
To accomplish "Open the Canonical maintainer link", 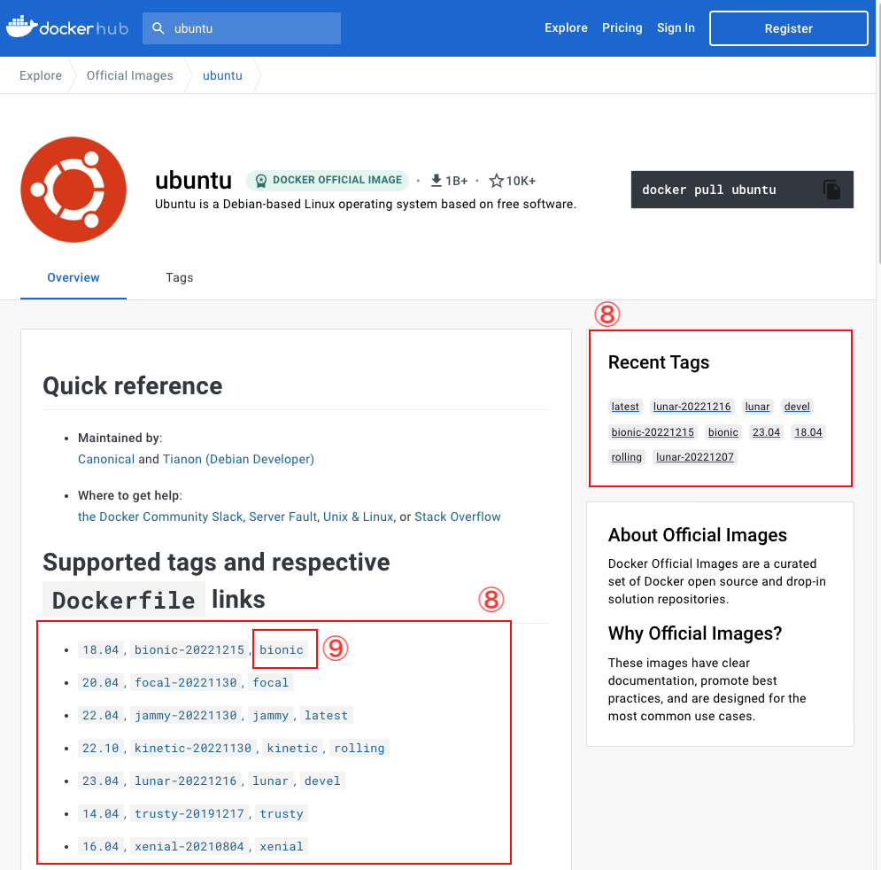I will click(x=106, y=459).
